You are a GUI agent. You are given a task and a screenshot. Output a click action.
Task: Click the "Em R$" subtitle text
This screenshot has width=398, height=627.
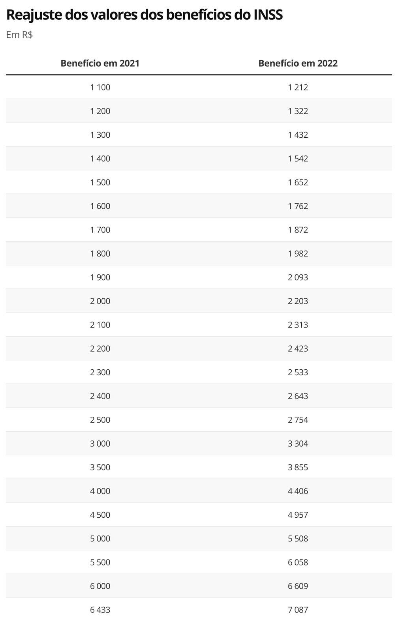[x=19, y=35]
